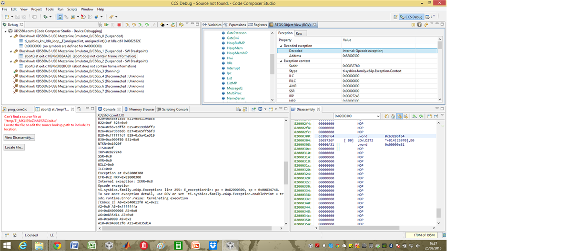Click the rocket launch icon in main toolbar
586x251 pixels.
pyautogui.click(x=111, y=17)
